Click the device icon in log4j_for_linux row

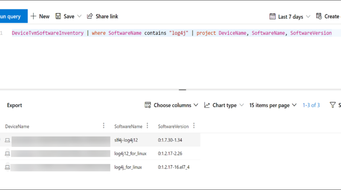pos(7,167)
